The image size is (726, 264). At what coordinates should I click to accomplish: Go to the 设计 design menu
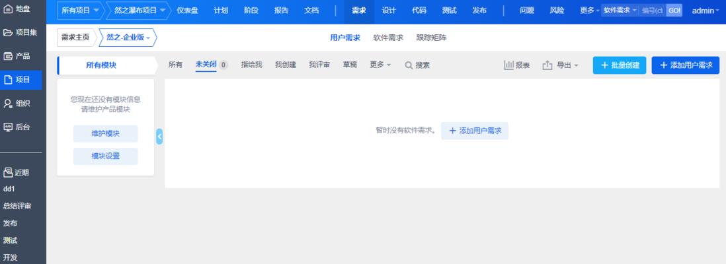389,11
